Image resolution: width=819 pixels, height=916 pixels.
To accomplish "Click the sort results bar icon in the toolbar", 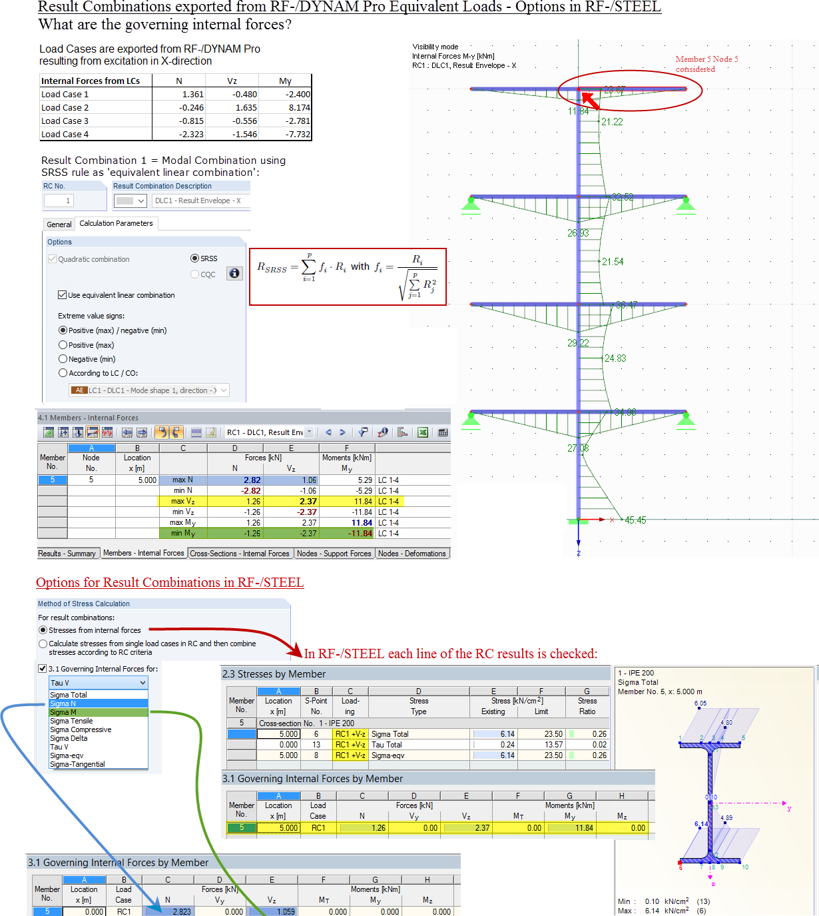I will pyautogui.click(x=402, y=432).
